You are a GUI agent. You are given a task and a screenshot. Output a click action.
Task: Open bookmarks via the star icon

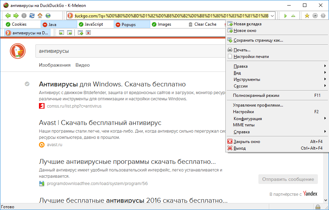pyautogui.click(x=307, y=16)
